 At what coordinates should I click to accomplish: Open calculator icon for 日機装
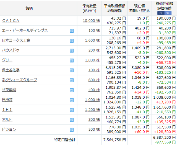coord(72,100)
